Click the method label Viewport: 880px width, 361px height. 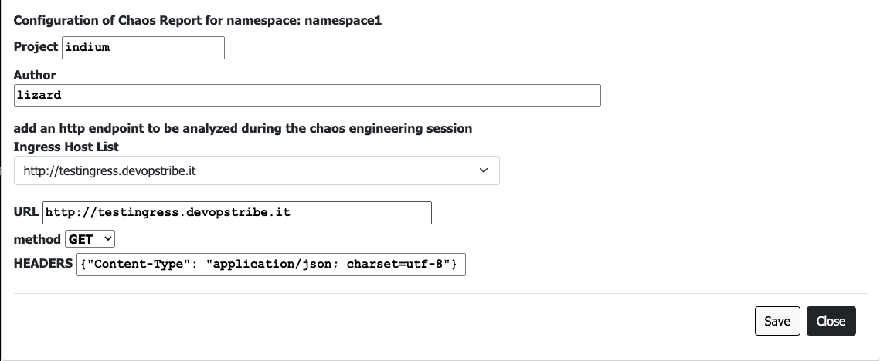[36, 239]
